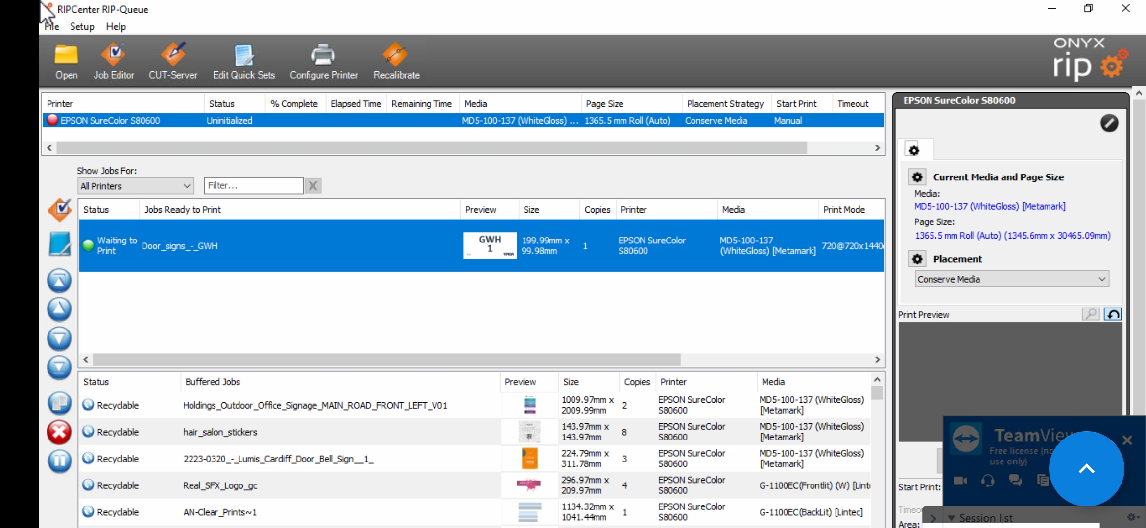This screenshot has height=528, width=1146.
Task: Clear the filter with the X button
Action: (313, 186)
